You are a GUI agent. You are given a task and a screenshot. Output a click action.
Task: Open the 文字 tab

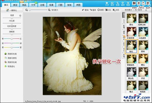(33, 5)
